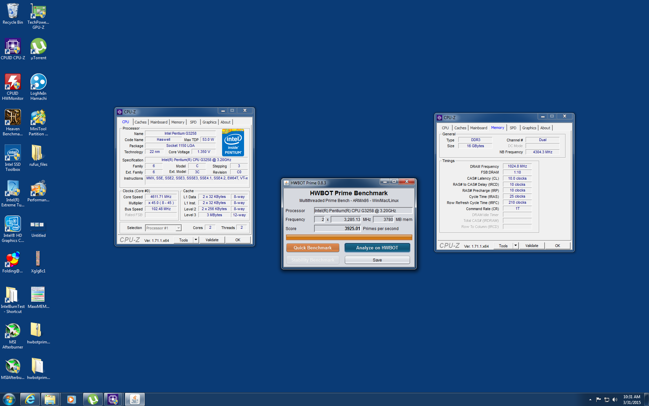Open Memory tab in left CPU-Z window
The width and height of the screenshot is (649, 406).
[x=178, y=122]
